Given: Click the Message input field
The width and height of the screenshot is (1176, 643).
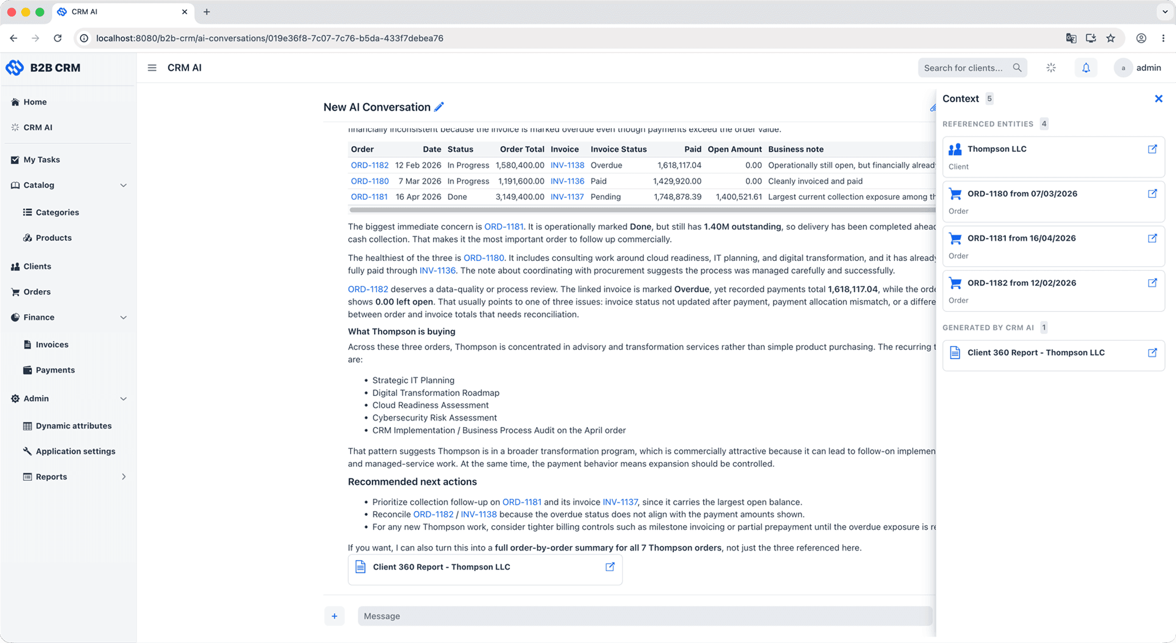Looking at the screenshot, I should (645, 616).
